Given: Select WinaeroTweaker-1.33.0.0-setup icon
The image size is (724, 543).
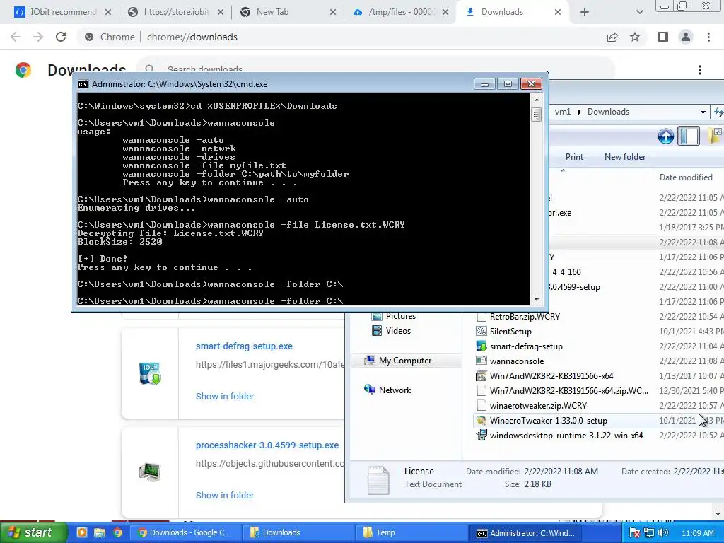Looking at the screenshot, I should point(481,421).
